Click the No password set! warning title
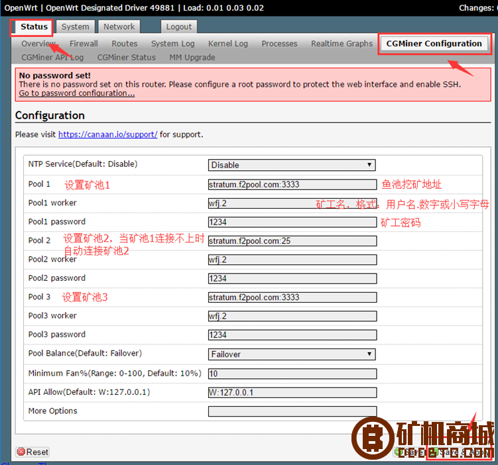The height and width of the screenshot is (465, 498). click(54, 76)
